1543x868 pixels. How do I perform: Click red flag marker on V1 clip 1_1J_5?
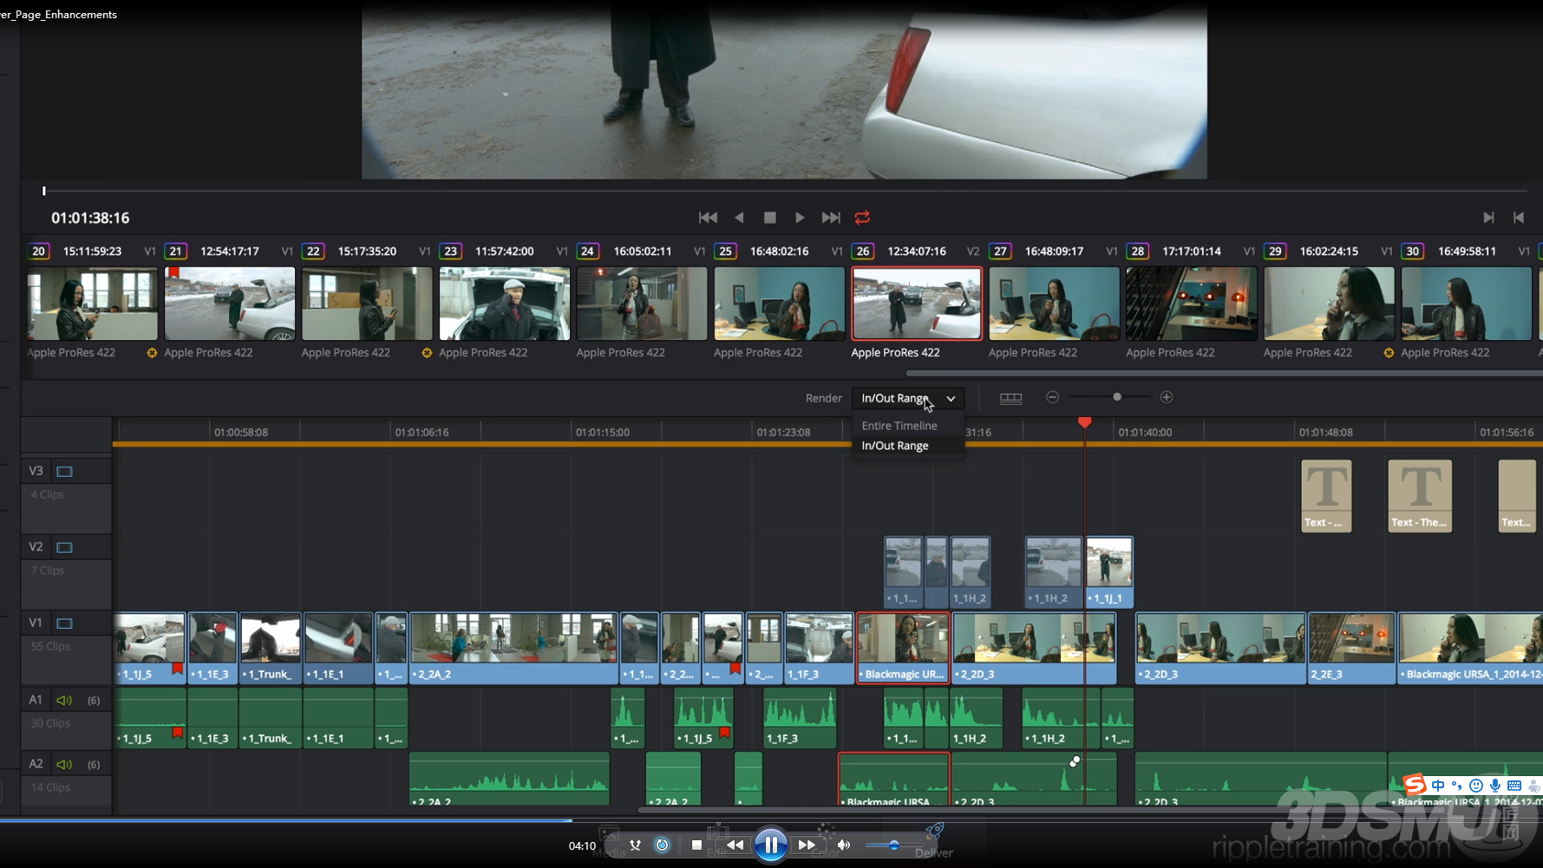pos(177,669)
